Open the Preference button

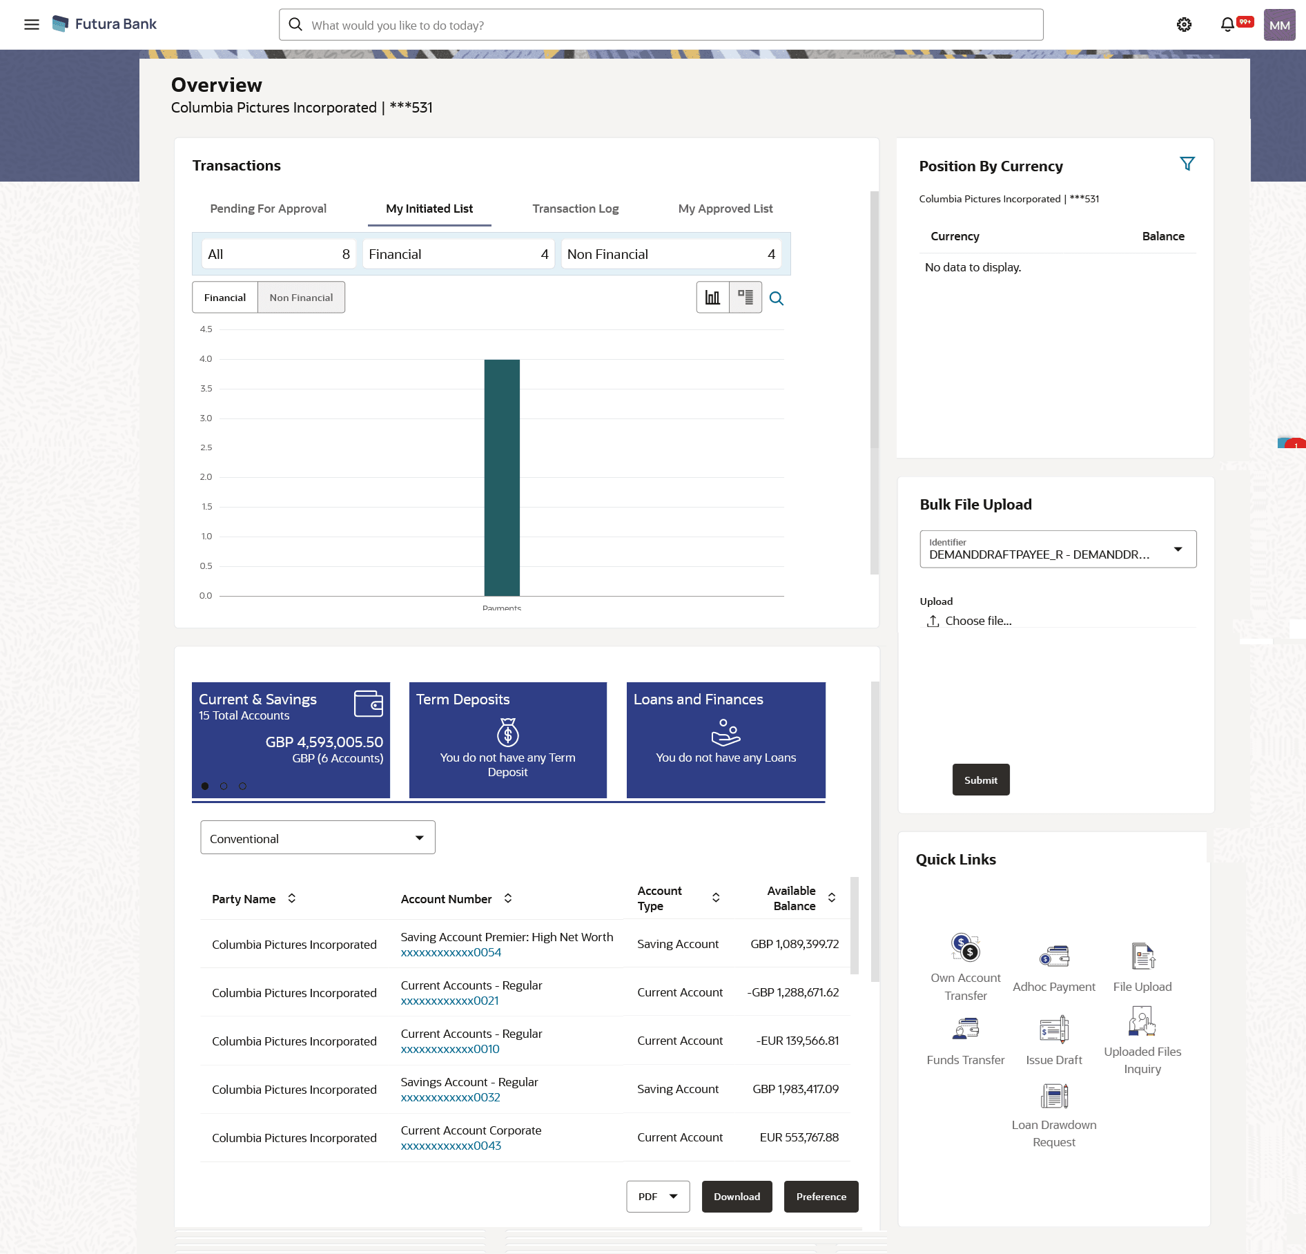pos(821,1197)
